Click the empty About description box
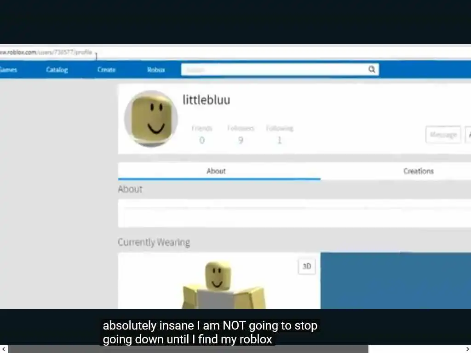The height and width of the screenshot is (353, 471). 294,213
